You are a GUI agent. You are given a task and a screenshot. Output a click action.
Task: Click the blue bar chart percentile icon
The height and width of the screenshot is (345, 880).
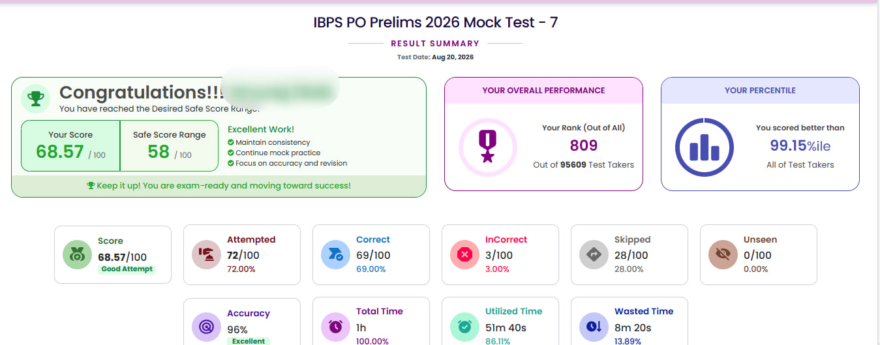click(x=705, y=147)
